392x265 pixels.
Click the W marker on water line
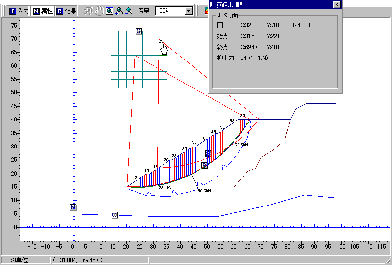pyautogui.click(x=114, y=215)
